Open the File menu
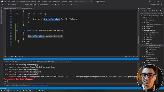Viewport: 164px width, 92px height. (5, 2)
